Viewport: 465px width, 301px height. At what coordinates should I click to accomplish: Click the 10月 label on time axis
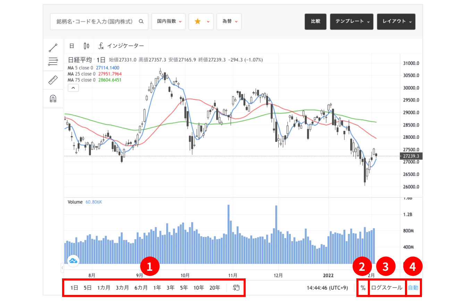pos(185,275)
